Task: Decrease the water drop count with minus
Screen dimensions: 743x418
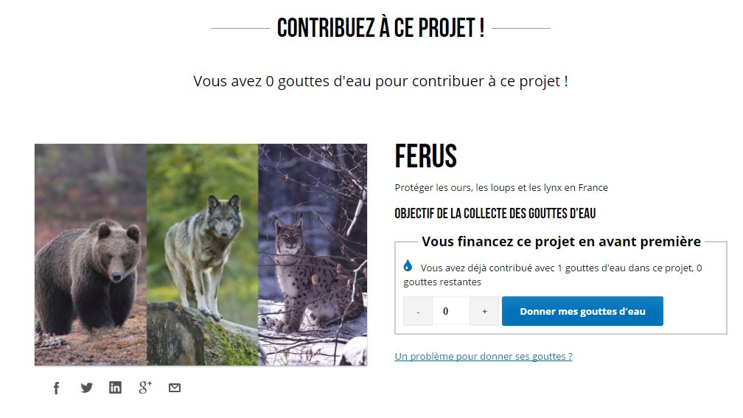Action: click(x=418, y=311)
